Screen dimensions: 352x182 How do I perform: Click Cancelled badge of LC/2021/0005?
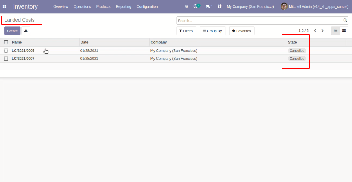click(297, 51)
